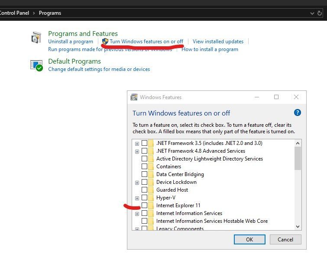The image size is (327, 260).
Task: Click the Windows Features title bar icon
Action: point(134,97)
